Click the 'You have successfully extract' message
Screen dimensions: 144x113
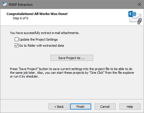[45, 33]
